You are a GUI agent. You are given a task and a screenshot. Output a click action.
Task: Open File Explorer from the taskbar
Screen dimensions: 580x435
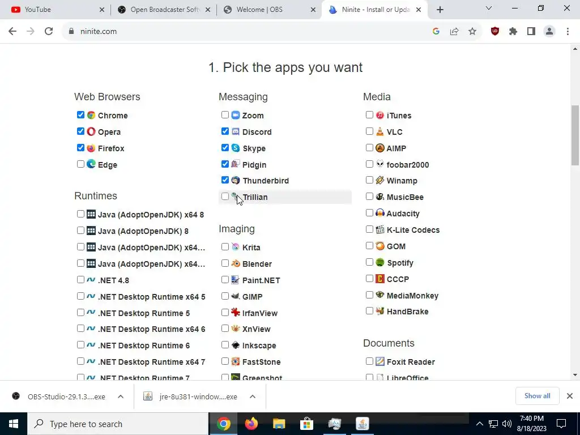point(279,424)
